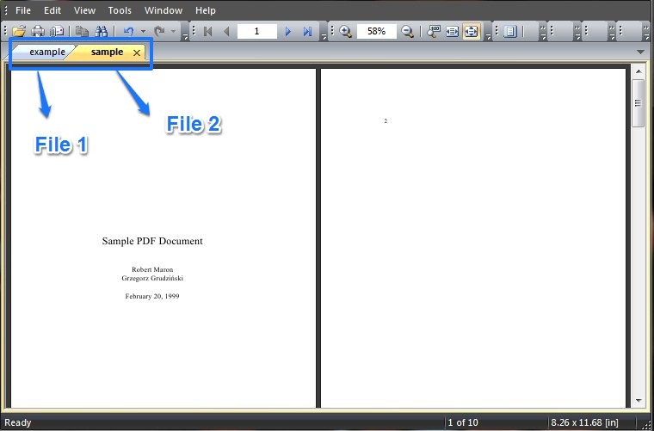
Task: Open the Tools menu
Action: [120, 10]
